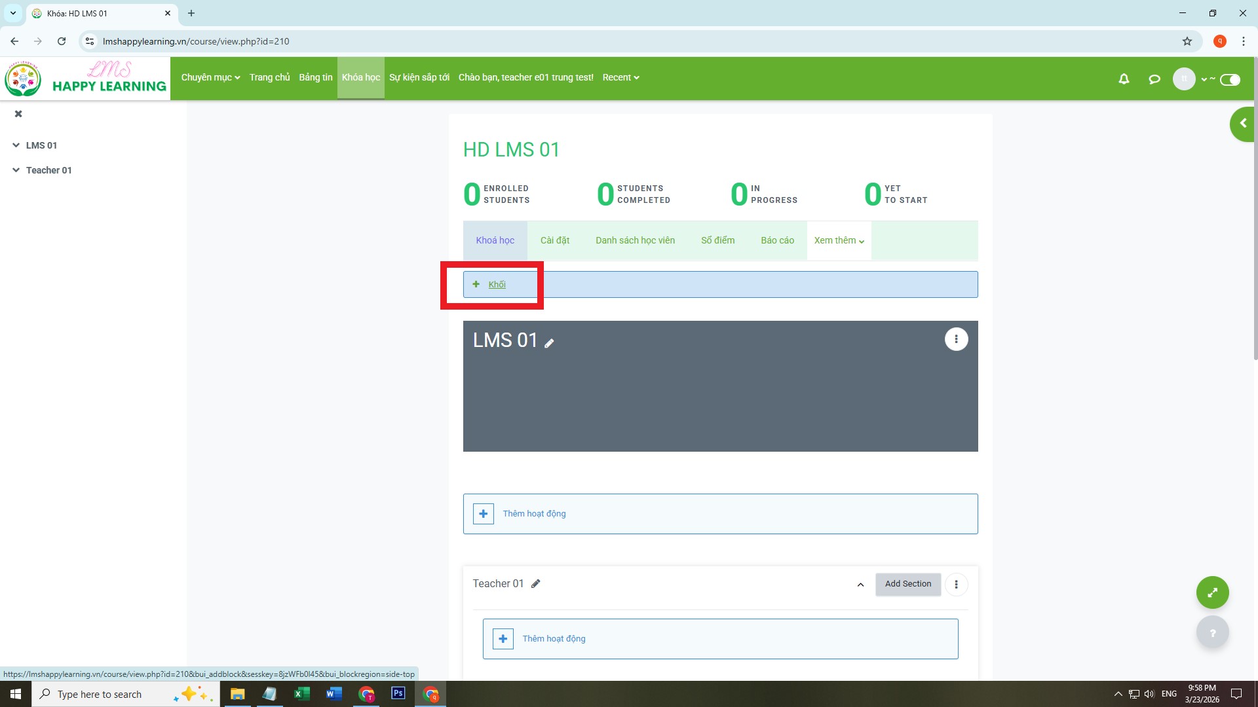Click the Khối add block link
Viewport: 1258px width, 707px height.
[x=497, y=285]
